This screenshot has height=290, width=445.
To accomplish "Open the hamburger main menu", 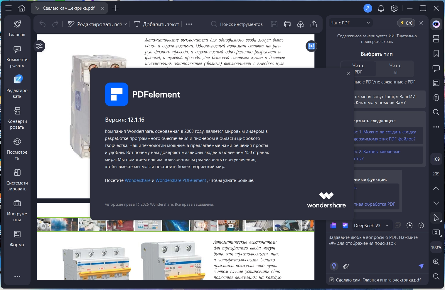I will point(9,8).
